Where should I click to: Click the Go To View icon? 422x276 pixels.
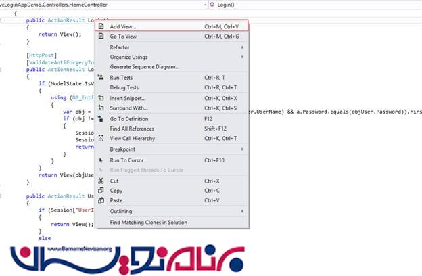pyautogui.click(x=101, y=37)
